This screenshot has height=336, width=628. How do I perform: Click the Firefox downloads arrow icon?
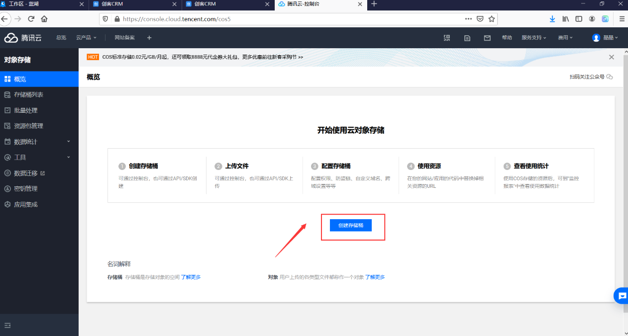pyautogui.click(x=552, y=19)
